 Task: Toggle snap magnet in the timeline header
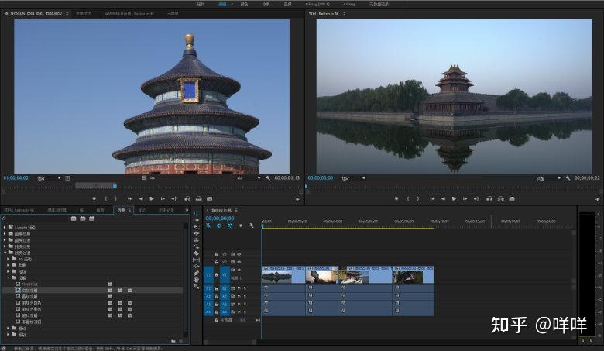point(219,225)
